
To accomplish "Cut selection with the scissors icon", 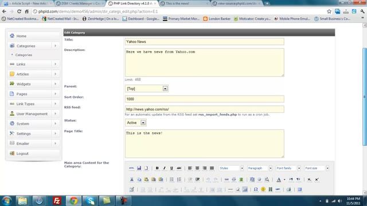I will 132,179.
